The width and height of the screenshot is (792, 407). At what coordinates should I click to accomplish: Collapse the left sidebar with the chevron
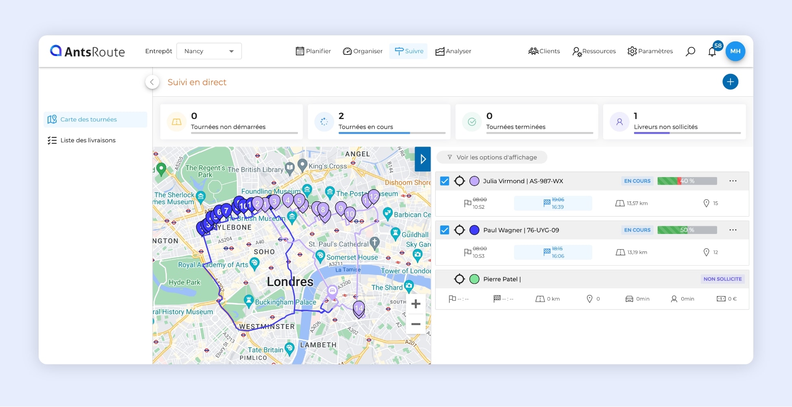click(152, 82)
